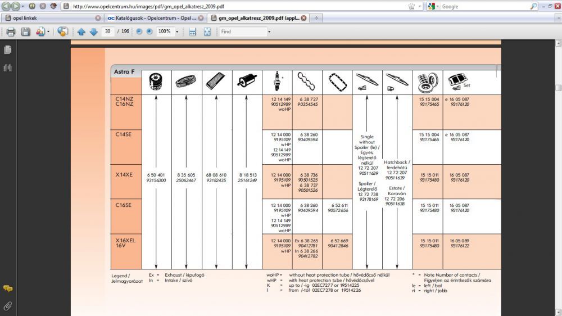
Task: Open the collaborate dropdown arrow
Action: tap(48, 31)
